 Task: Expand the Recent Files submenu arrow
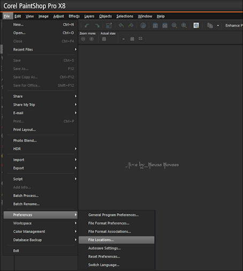click(x=75, y=49)
